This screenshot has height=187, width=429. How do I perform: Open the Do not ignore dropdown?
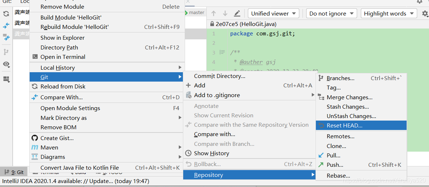click(331, 13)
